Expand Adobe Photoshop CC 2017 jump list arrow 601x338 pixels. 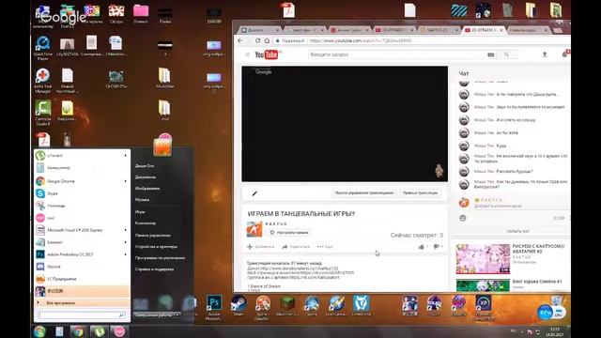125,254
